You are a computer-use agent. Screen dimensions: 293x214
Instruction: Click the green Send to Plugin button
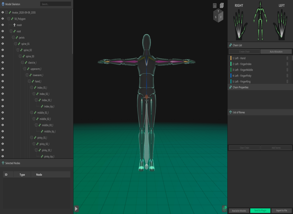(x=260, y=211)
